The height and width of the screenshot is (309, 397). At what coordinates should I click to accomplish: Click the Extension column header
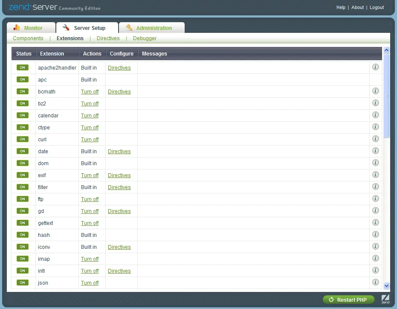(x=52, y=54)
